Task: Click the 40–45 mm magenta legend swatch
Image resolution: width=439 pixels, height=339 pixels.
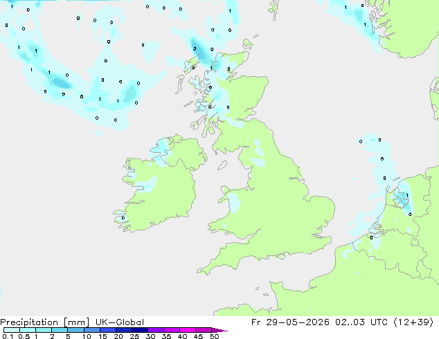Action: click(188, 330)
